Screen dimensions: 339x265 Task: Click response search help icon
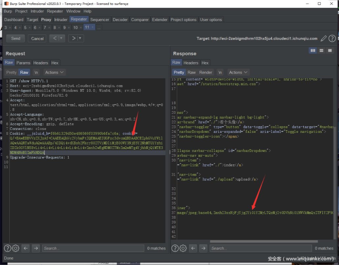point(175,248)
